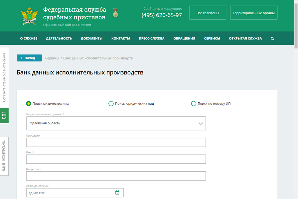Open the 'ОТКРЫТАЯ СЛУЖБА' menu
This screenshot has width=298, height=199.
(245, 38)
